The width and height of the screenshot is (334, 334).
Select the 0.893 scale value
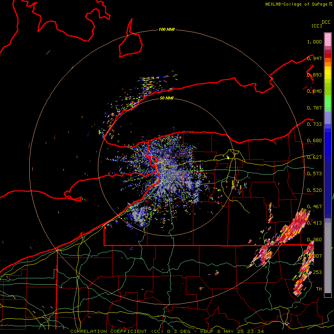tap(314, 75)
